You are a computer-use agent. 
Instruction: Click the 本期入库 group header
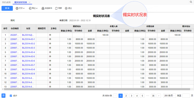115,26
